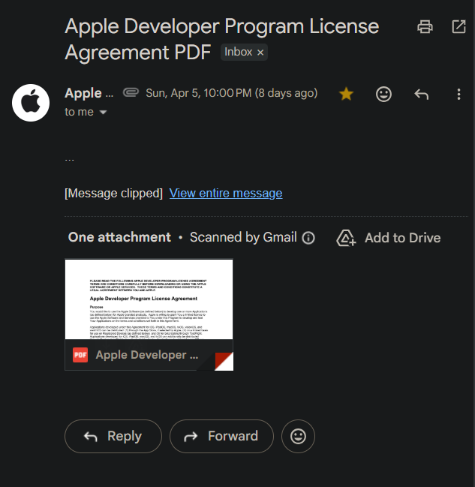
Task: Remove the Inbox label with the x
Action: click(260, 53)
